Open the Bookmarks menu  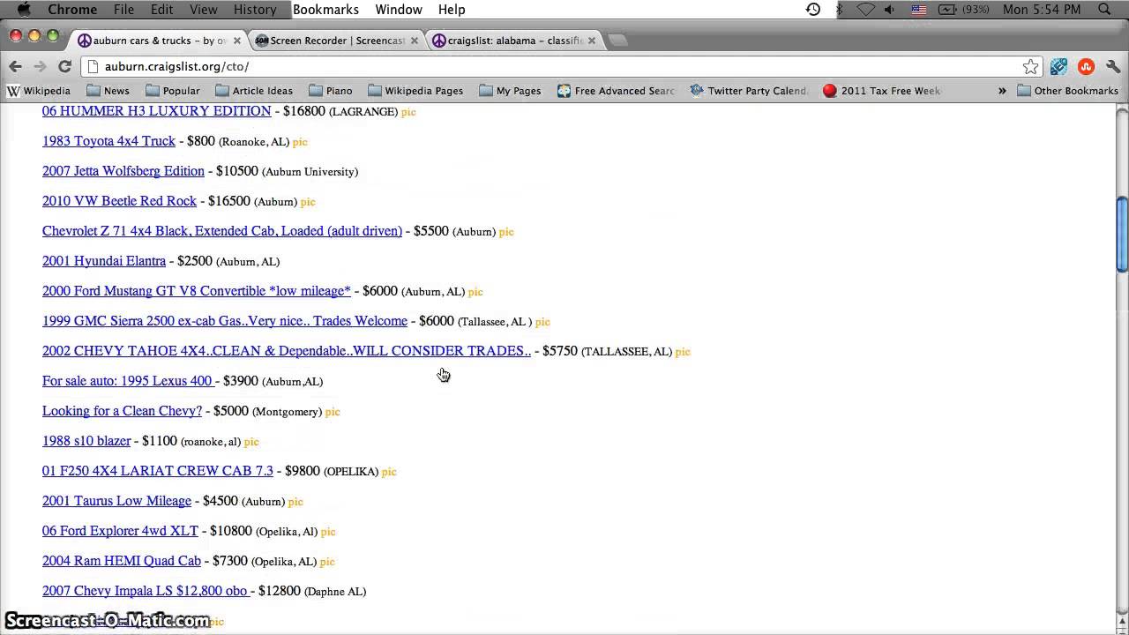[x=325, y=9]
